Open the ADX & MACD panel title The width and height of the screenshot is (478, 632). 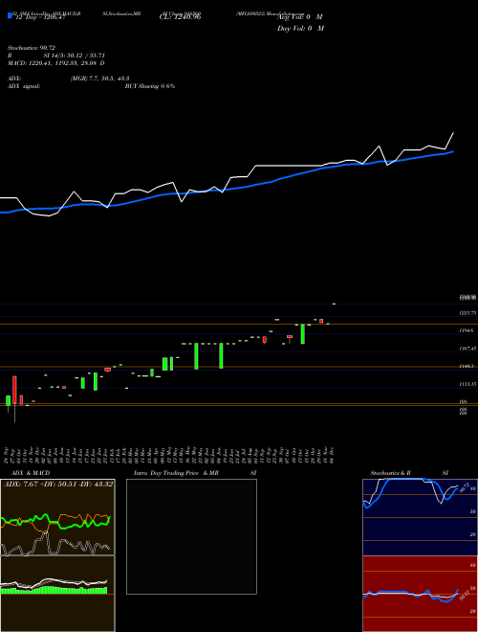(31, 473)
